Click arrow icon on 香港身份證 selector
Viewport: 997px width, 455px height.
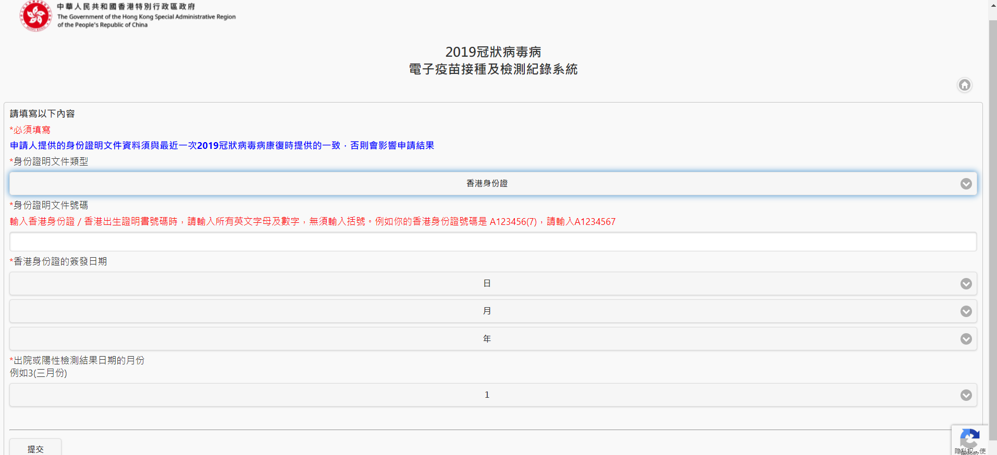[966, 184]
